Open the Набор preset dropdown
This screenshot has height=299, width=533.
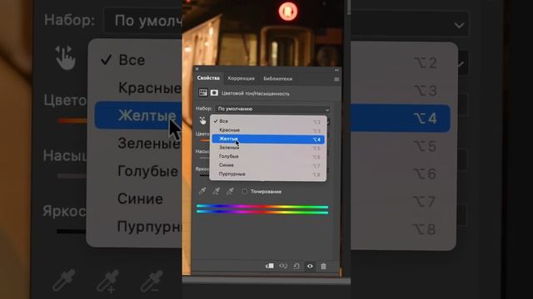pos(272,109)
